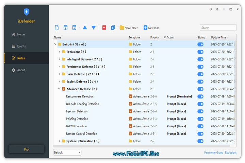The width and height of the screenshot is (245, 163).
Task: Expand the Basic Defense folder
Action: pyautogui.click(x=59, y=74)
